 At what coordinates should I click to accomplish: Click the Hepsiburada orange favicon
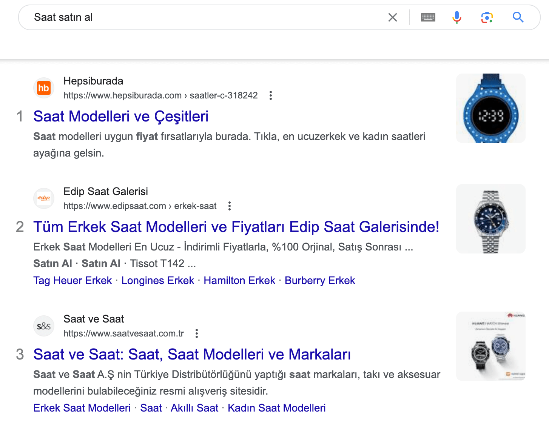coord(44,88)
